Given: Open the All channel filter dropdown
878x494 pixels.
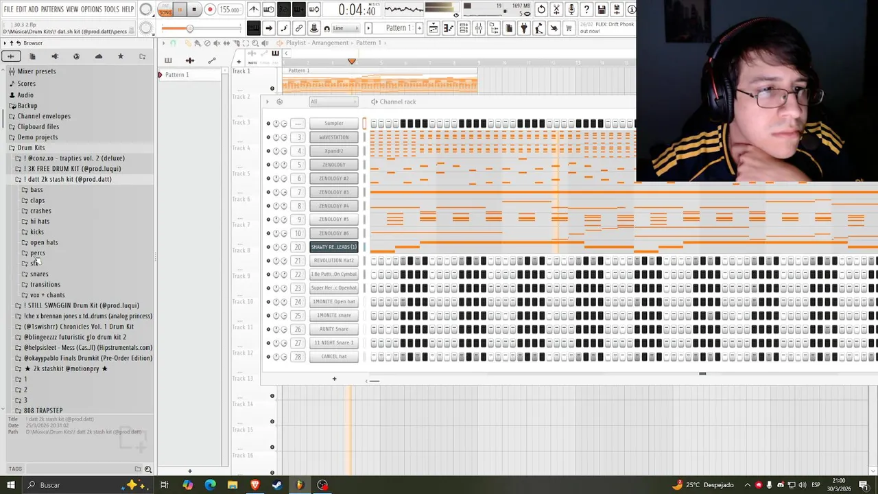Looking at the screenshot, I should [333, 102].
